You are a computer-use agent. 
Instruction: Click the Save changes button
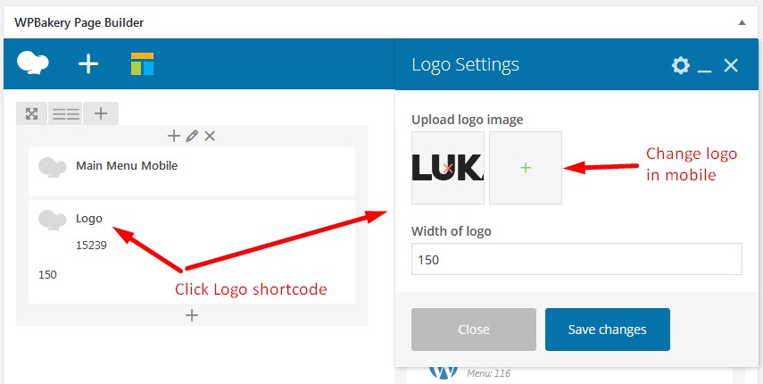(x=608, y=330)
